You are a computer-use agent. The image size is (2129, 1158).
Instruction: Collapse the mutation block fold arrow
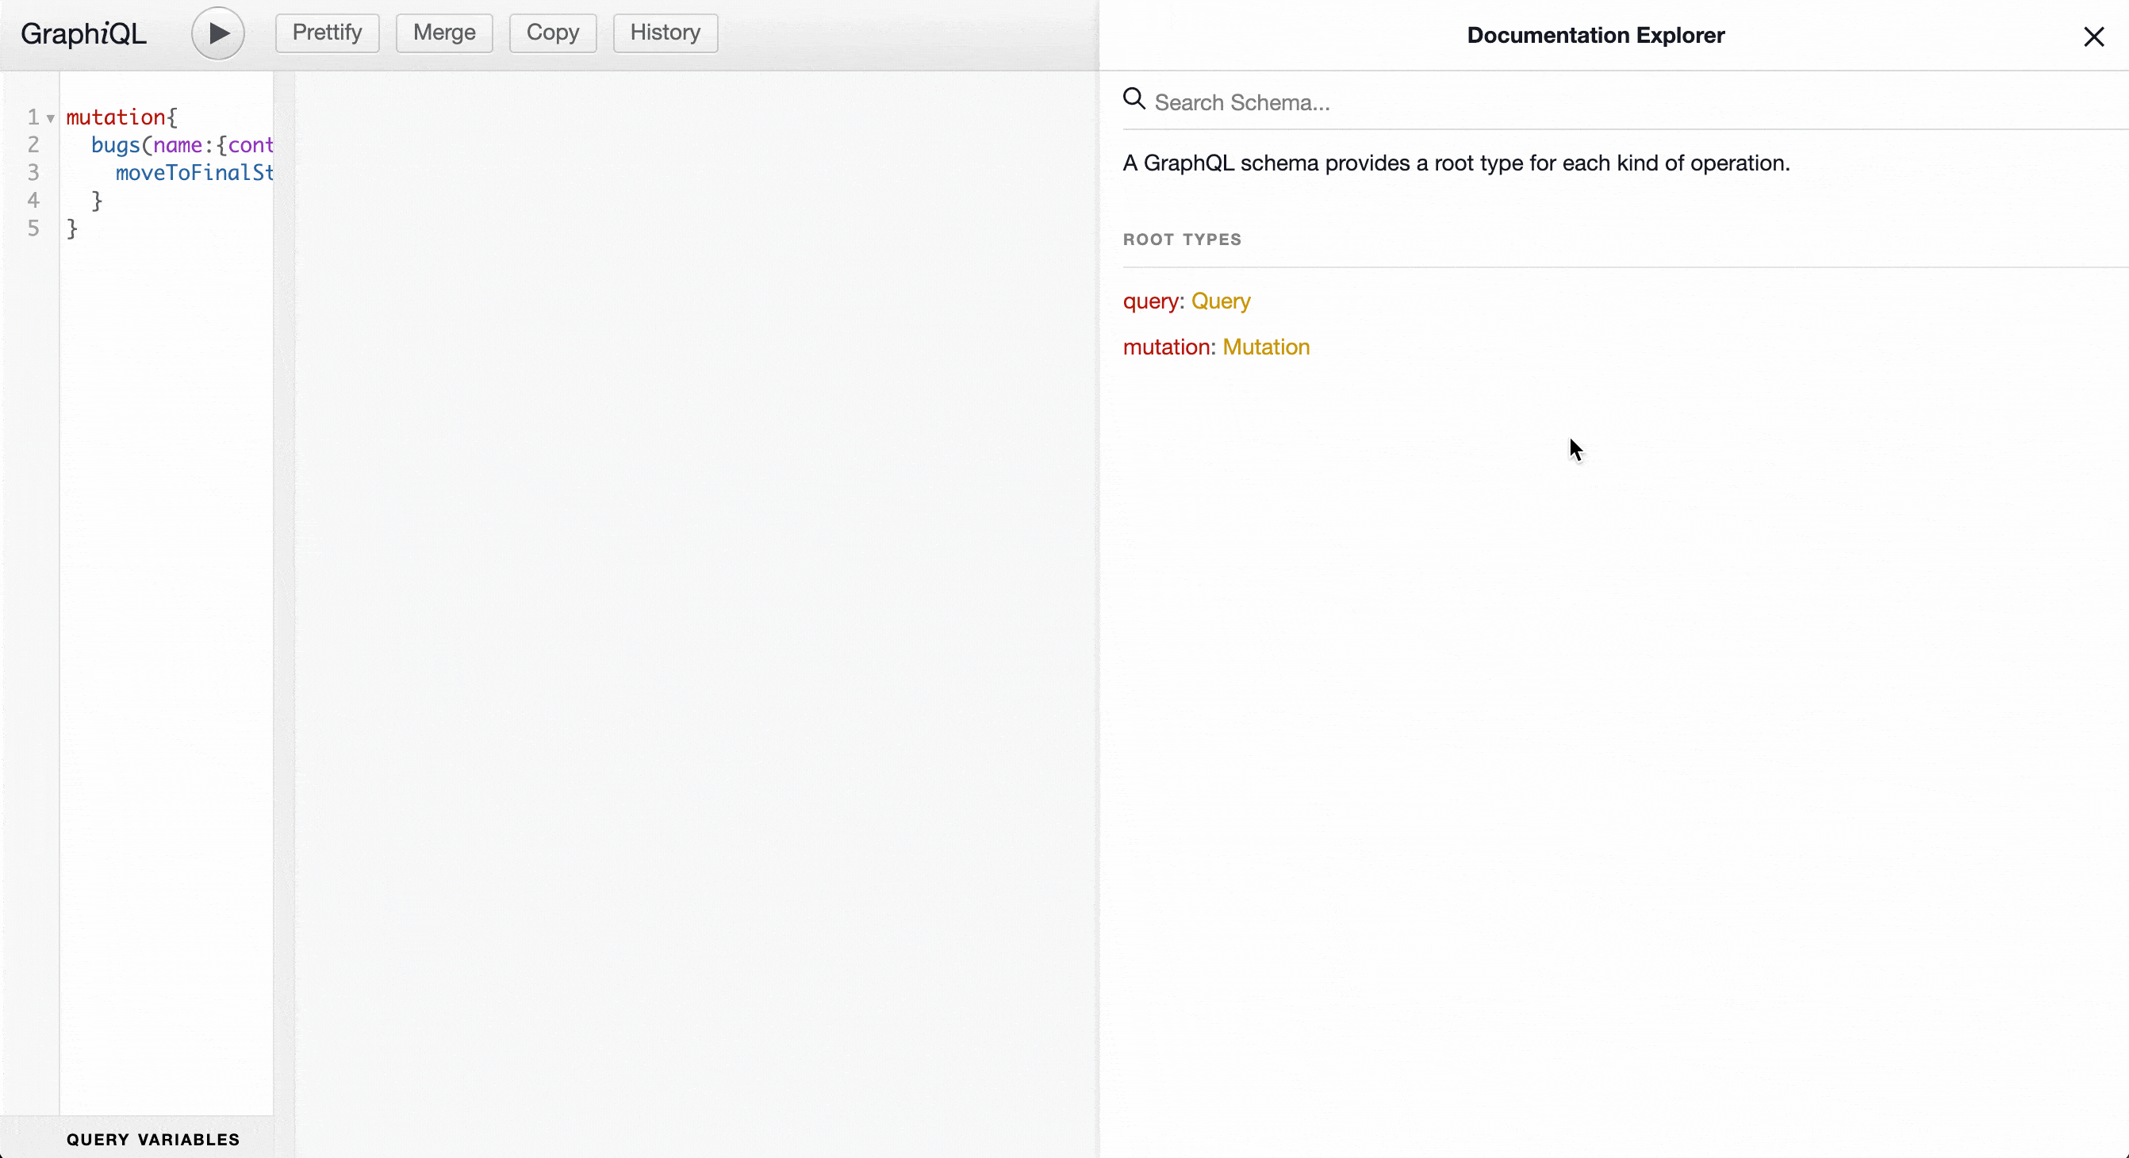pos(51,118)
